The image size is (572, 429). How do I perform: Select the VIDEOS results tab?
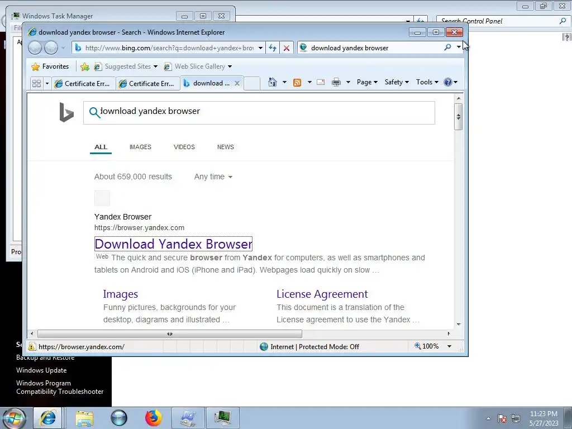point(184,147)
